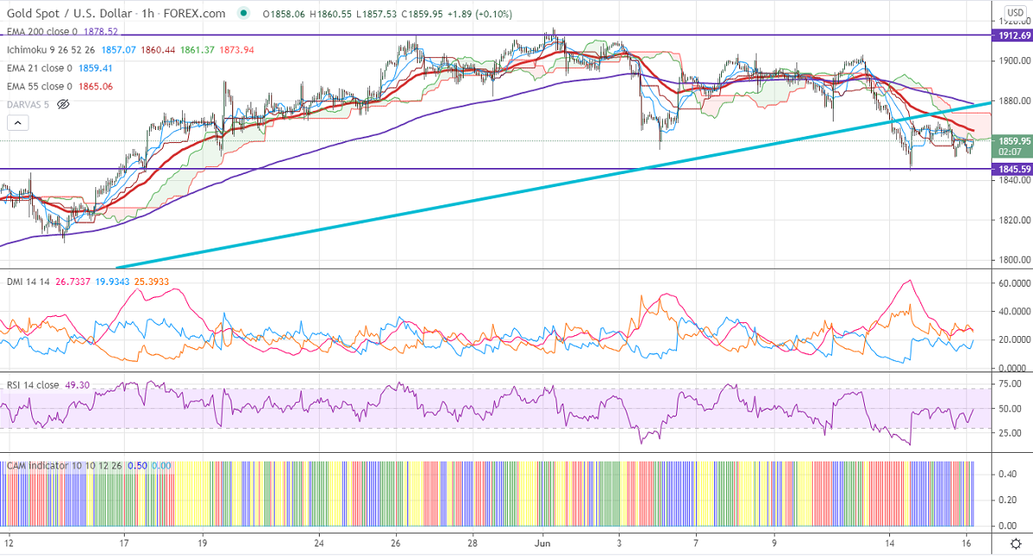Viewport: 1033px width, 556px height.
Task: Click the '9' date label on time axis
Action: click(x=774, y=544)
